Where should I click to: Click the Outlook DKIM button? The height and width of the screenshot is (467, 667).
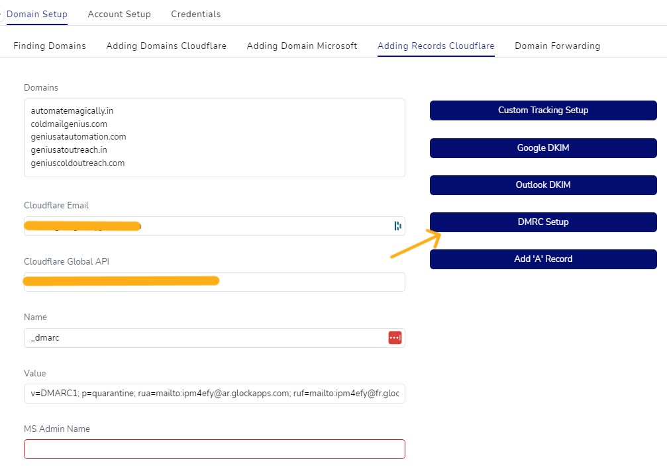pyautogui.click(x=543, y=185)
